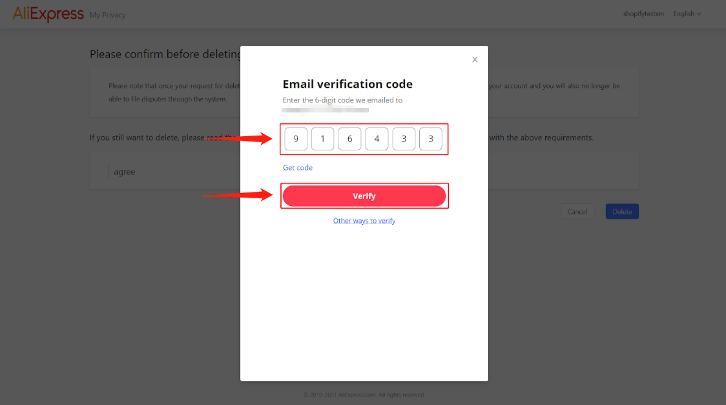This screenshot has width=726, height=405.
Task: Focus the third code box containing 6
Action: click(x=349, y=139)
